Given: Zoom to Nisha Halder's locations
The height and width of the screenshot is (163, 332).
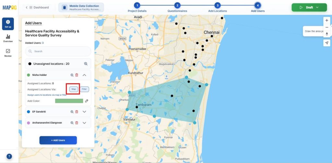Looking at the screenshot, I should pos(72,75).
